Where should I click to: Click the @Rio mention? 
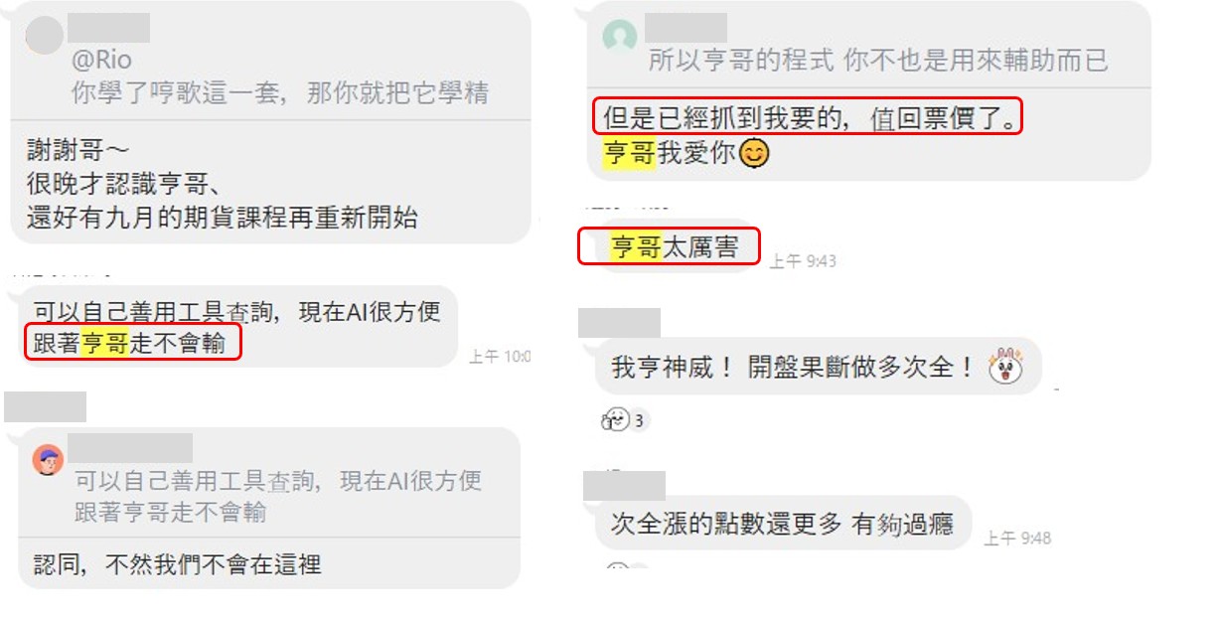[100, 60]
